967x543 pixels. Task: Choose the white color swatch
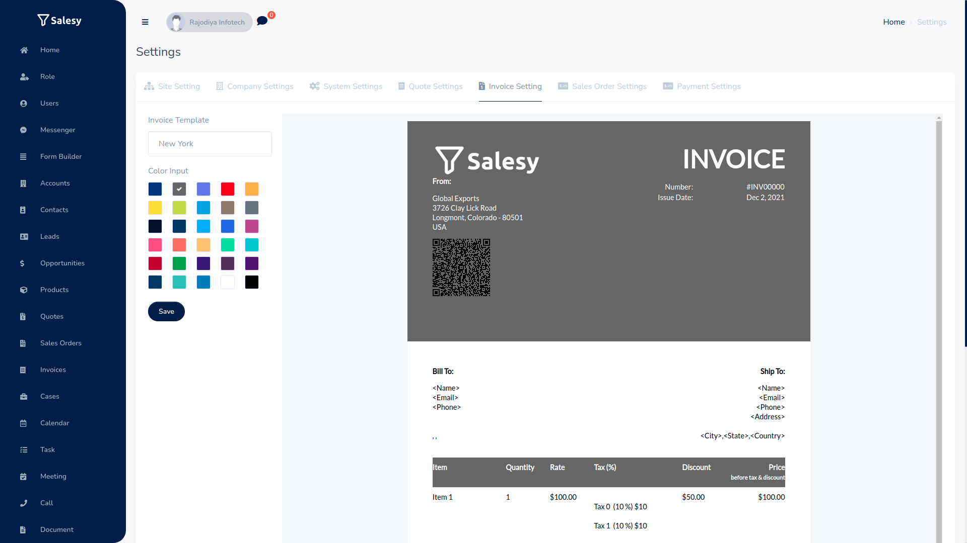pyautogui.click(x=228, y=282)
